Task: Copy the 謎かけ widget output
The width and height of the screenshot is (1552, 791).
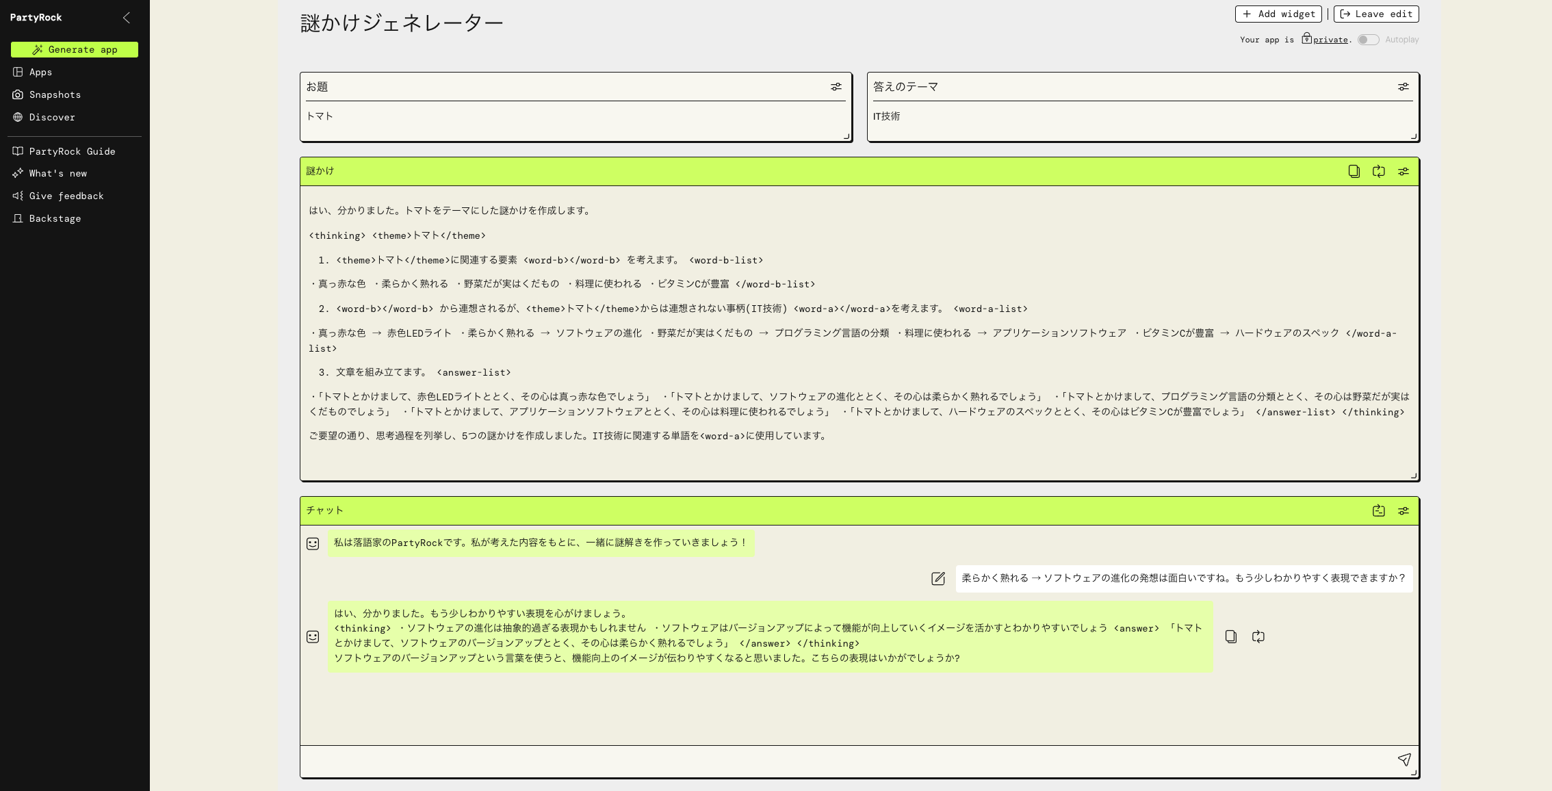Action: (1354, 171)
